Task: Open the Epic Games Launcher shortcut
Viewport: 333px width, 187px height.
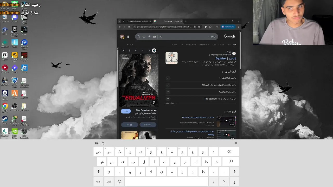Action: tap(14, 31)
